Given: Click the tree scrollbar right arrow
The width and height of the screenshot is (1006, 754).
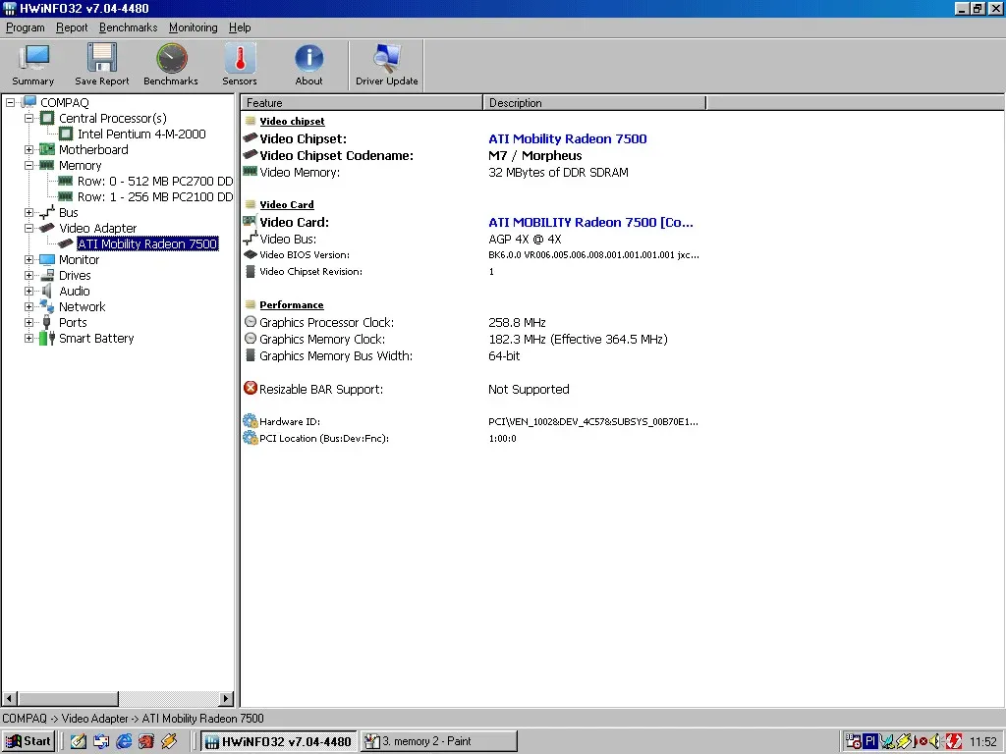Looking at the screenshot, I should pos(226,698).
